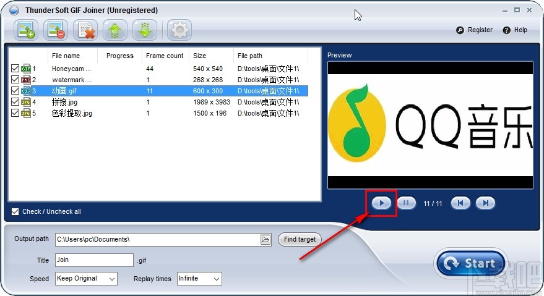Move selected file up with green arrow
544x296 pixels.
click(115, 30)
